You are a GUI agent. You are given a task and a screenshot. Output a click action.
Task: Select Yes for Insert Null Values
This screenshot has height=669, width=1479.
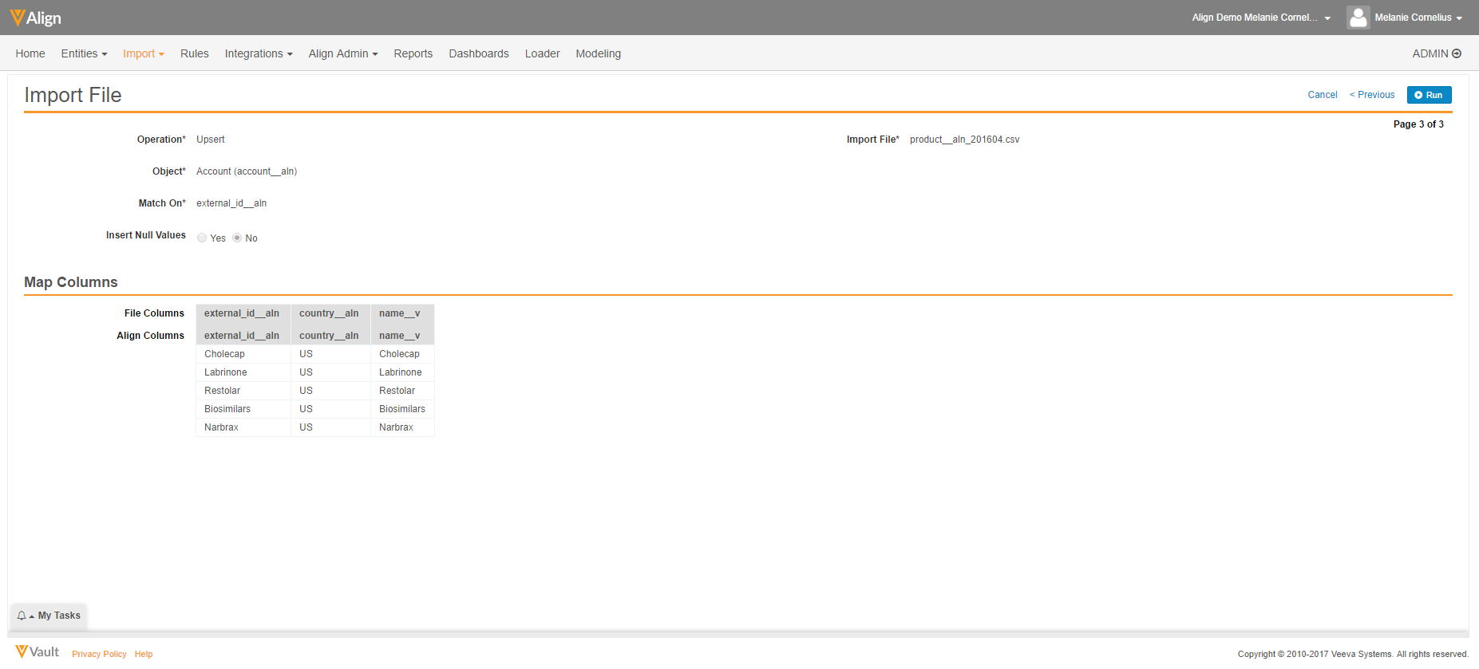coord(202,238)
